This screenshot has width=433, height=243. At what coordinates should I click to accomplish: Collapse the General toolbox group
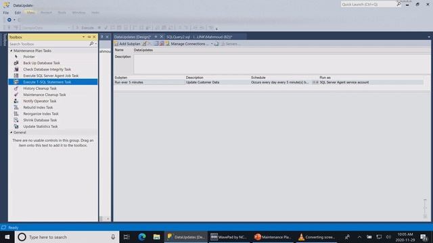coord(12,132)
